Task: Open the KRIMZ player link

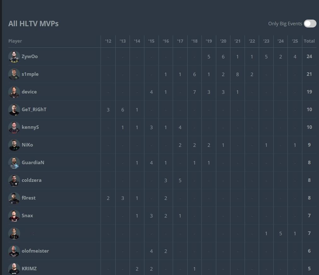Action: tap(29, 269)
